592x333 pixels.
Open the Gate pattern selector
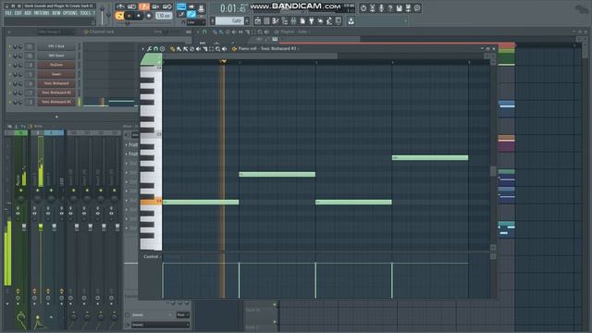pyautogui.click(x=230, y=20)
